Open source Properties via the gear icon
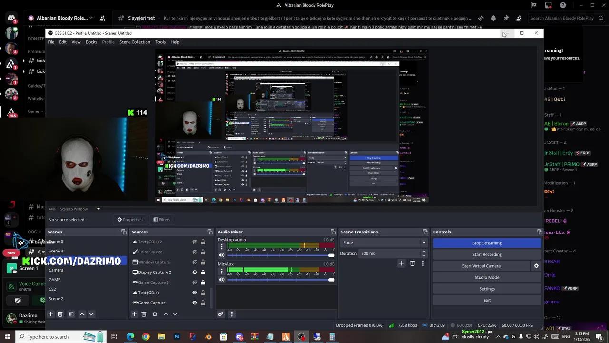Viewport: 609px width, 343px height. coord(155,314)
